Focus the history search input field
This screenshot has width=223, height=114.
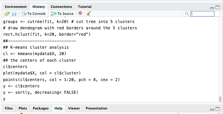point(202,14)
